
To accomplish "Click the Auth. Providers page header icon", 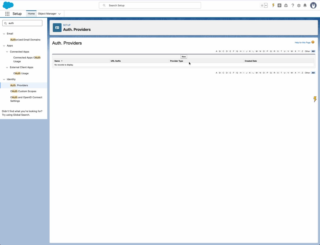I will (x=57, y=27).
